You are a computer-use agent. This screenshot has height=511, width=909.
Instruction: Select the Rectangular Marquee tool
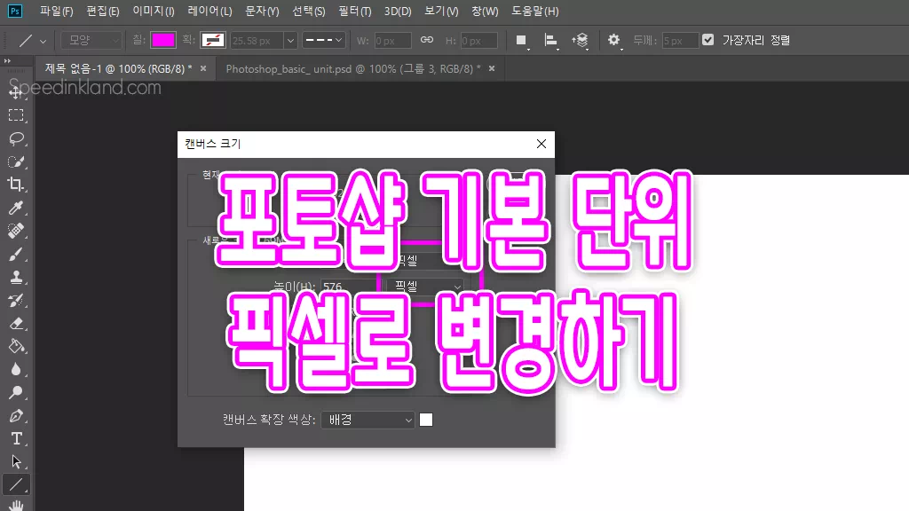pos(16,115)
